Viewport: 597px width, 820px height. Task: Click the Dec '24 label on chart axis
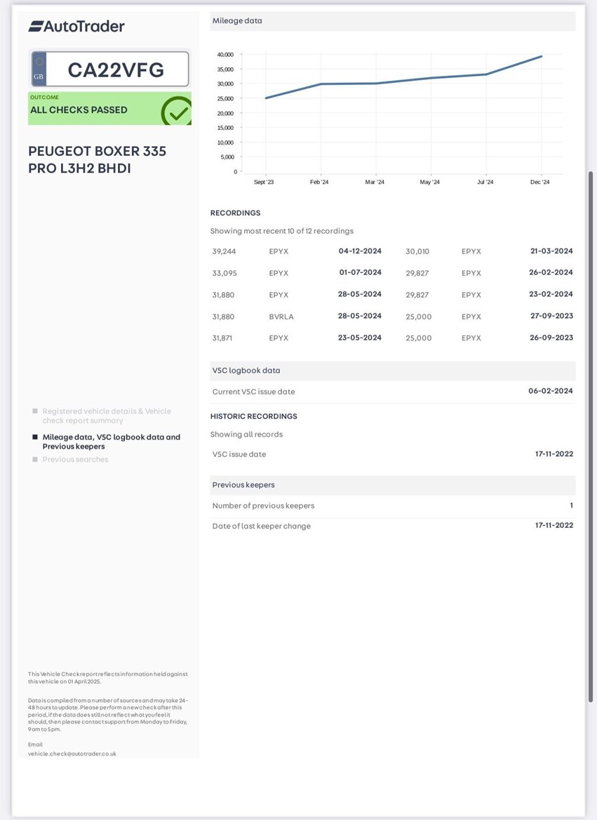tap(540, 182)
